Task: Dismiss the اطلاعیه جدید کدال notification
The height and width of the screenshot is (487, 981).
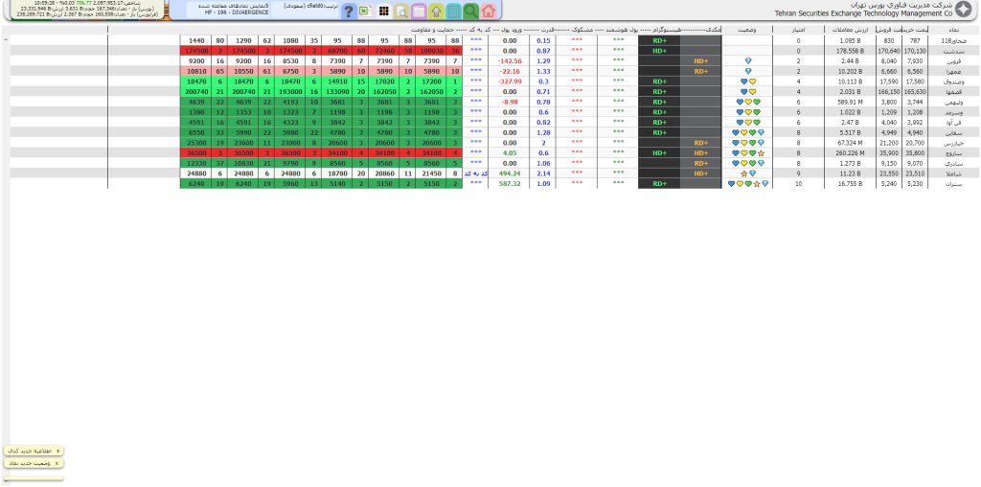Action: click(57, 451)
